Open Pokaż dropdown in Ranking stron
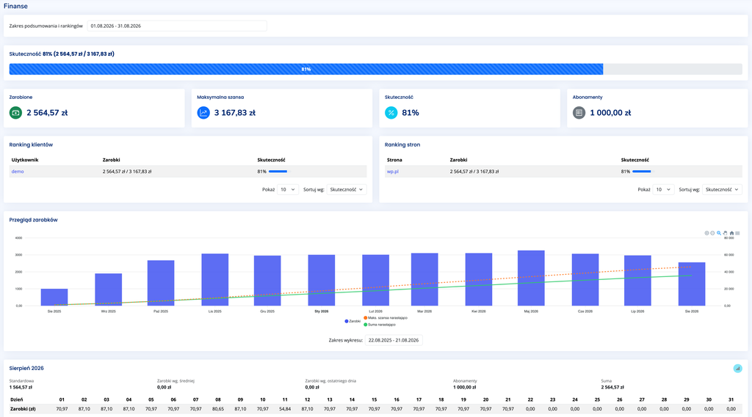Image resolution: width=752 pixels, height=417 pixels. tap(663, 190)
